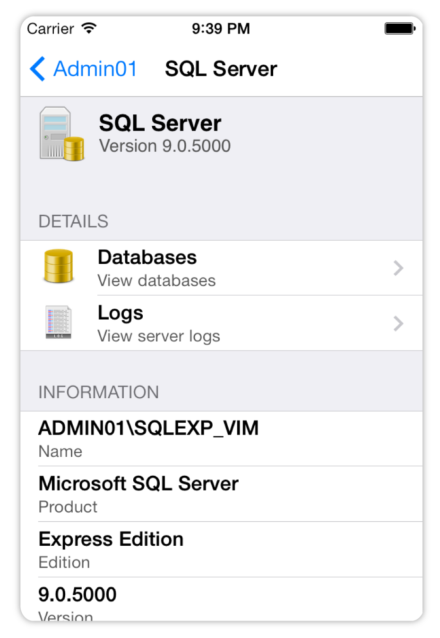
Task: Tap the battery icon in status bar
Action: (400, 28)
